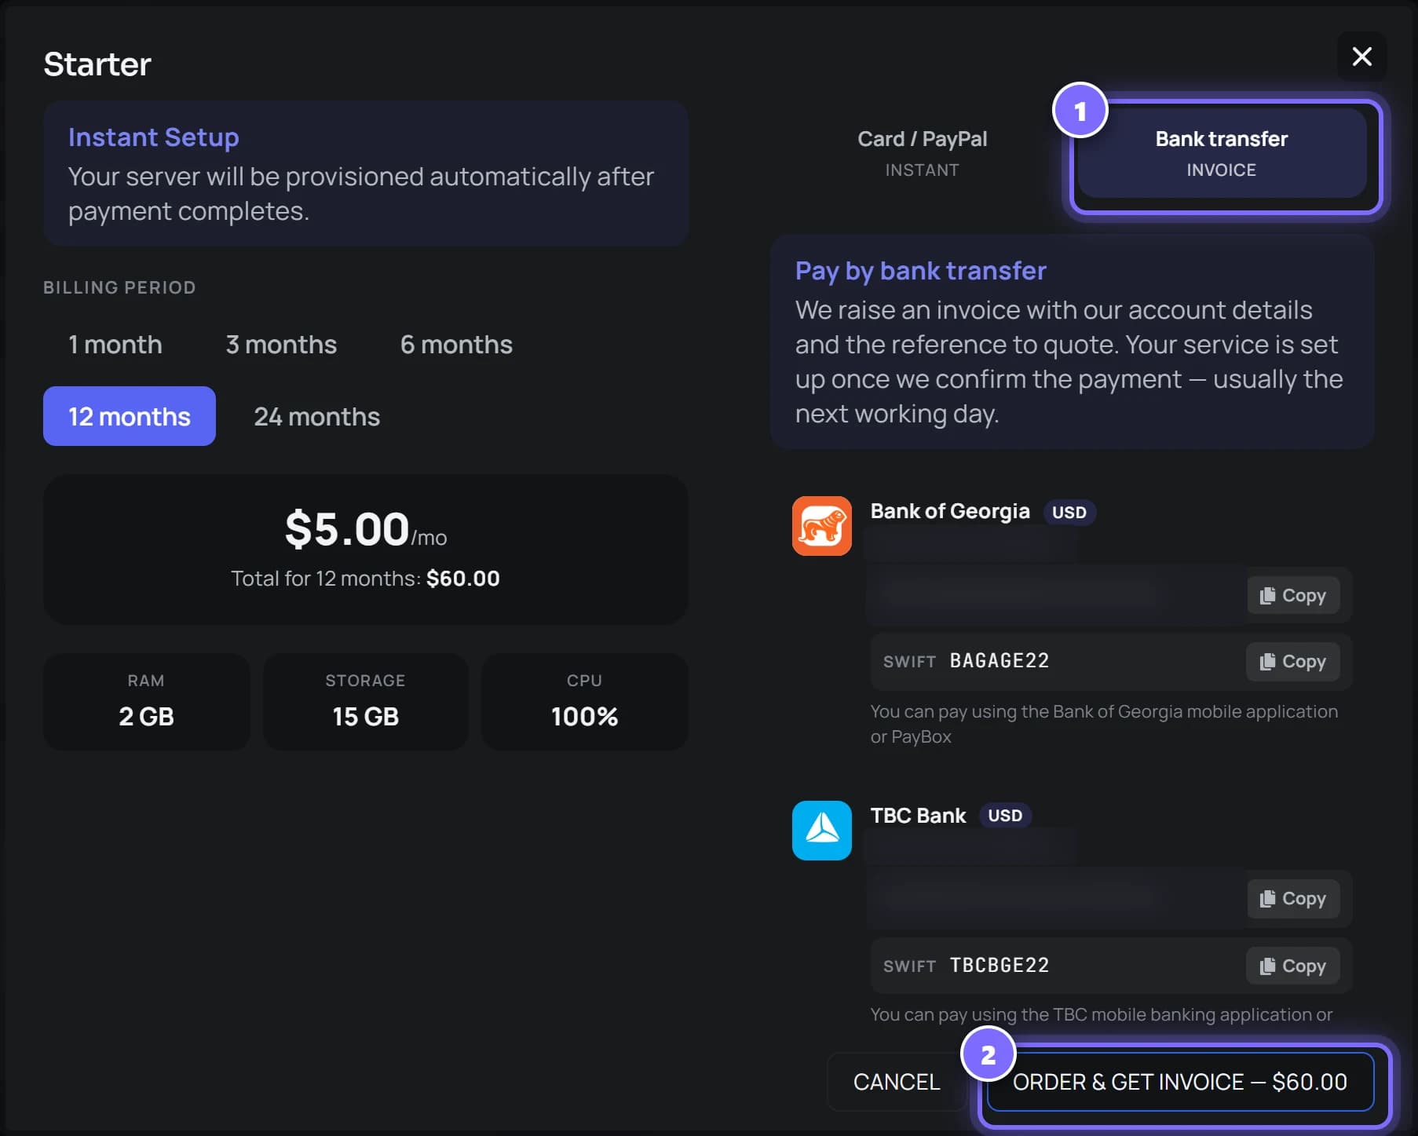Click the PayBox payment note text
This screenshot has width=1418, height=1136.
click(1104, 724)
